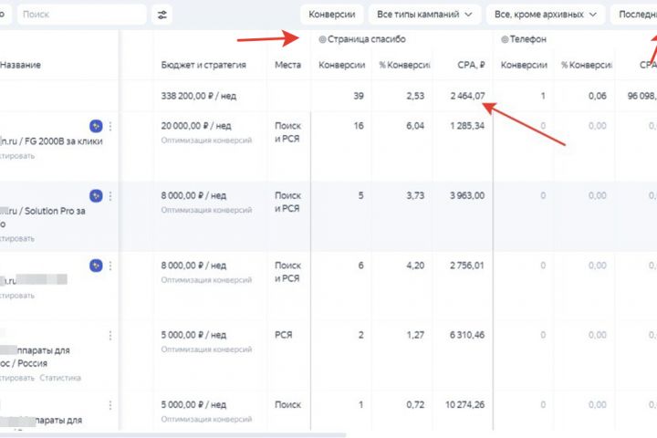
Task: Click the Места column header
Action: [287, 65]
